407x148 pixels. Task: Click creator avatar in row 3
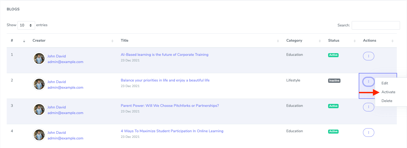39,110
